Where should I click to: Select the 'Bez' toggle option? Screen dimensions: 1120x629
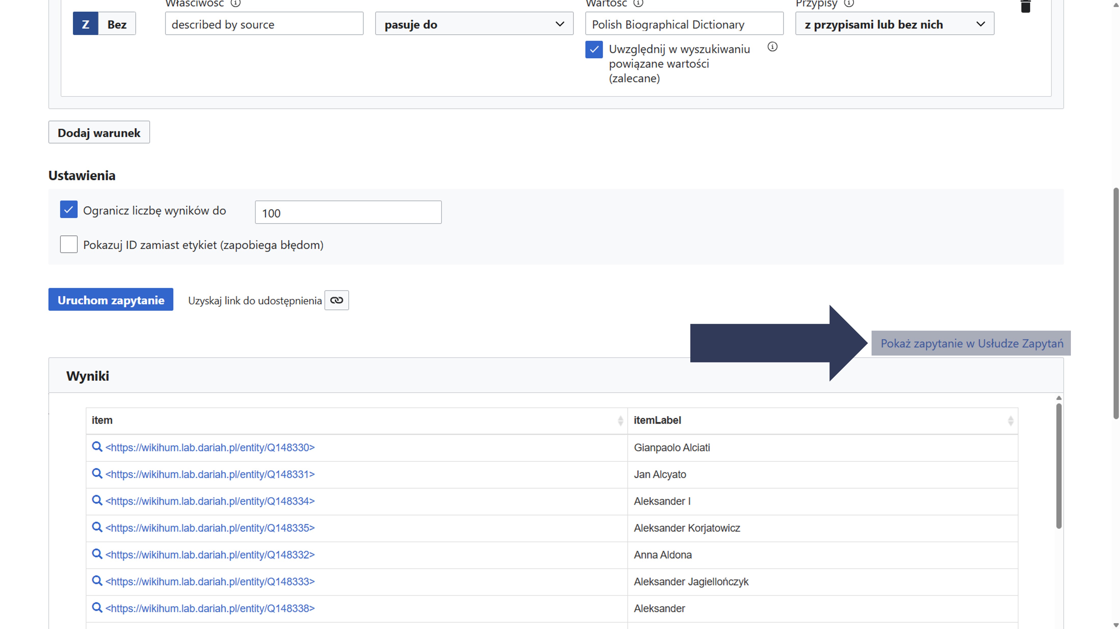tap(117, 24)
